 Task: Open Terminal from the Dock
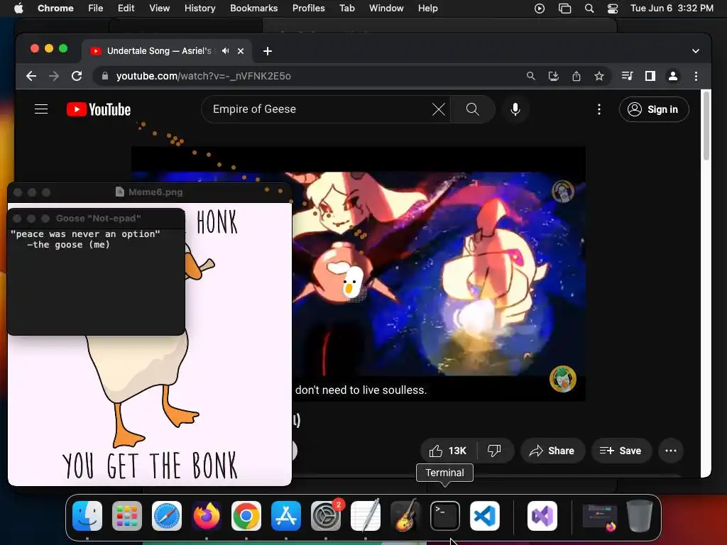445,516
